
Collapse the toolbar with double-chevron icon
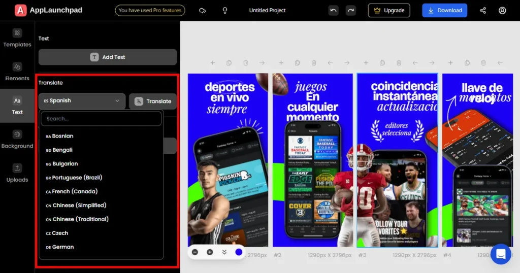pos(224,252)
